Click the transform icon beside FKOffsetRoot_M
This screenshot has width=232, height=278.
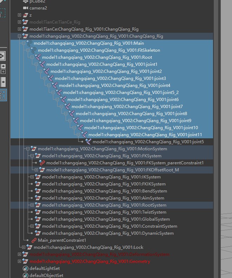pyautogui.click(x=42, y=170)
